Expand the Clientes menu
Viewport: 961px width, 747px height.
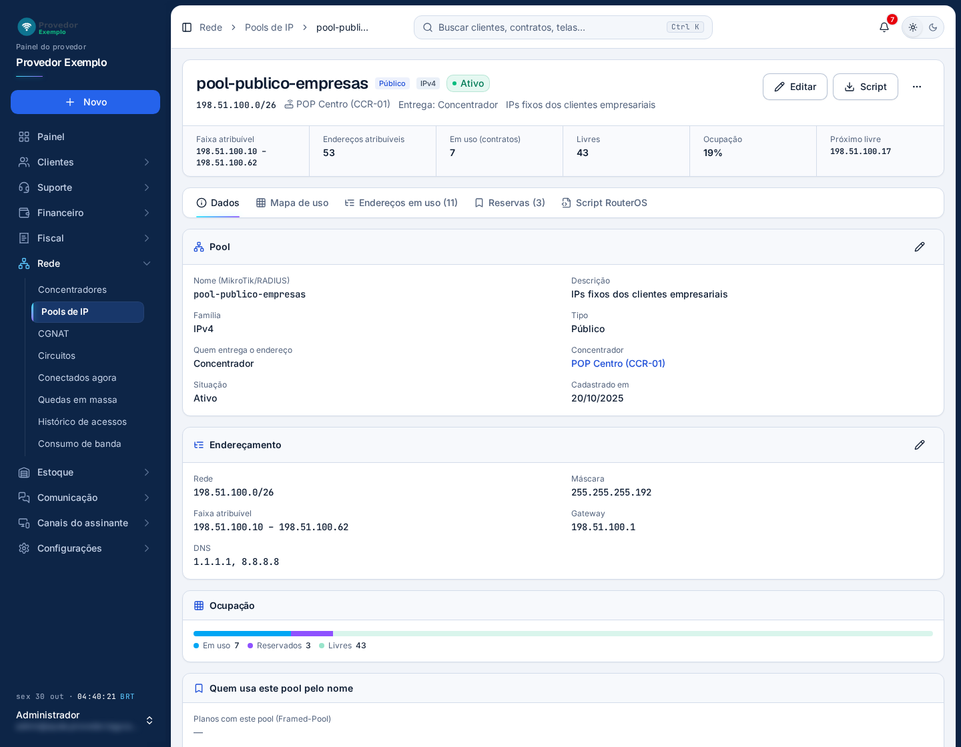pyautogui.click(x=85, y=162)
